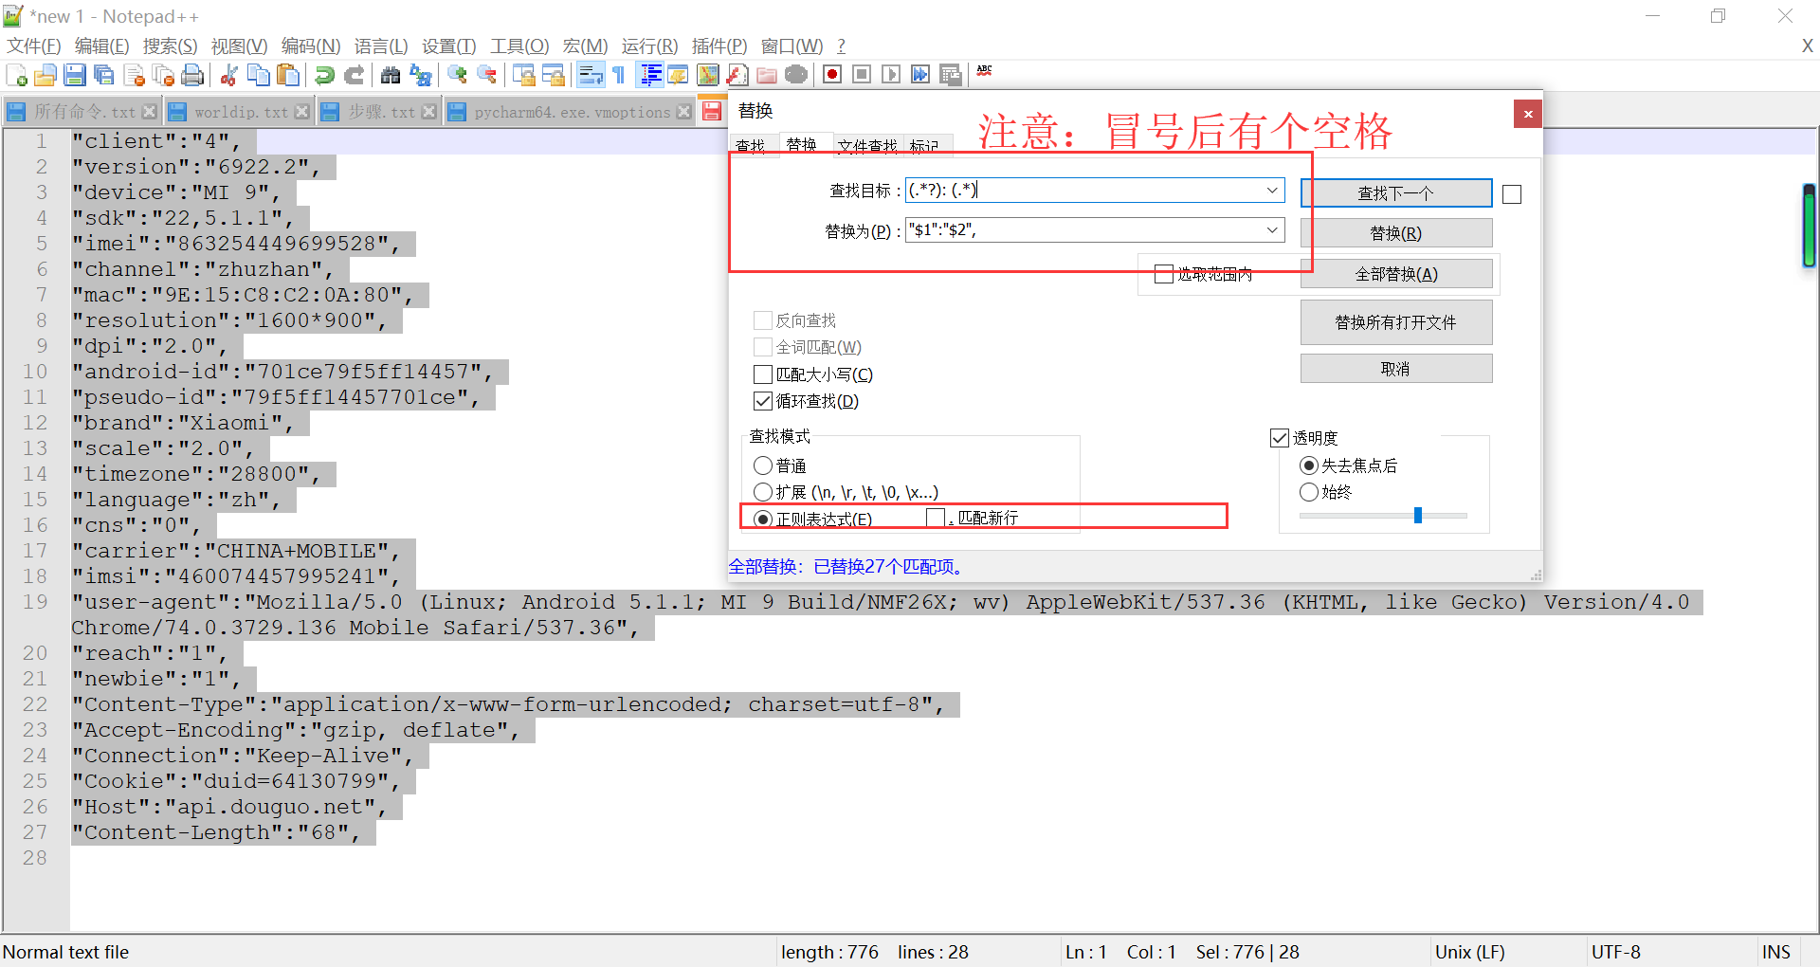Click the 全部替换(A) button
This screenshot has width=1820, height=967.
(x=1396, y=274)
